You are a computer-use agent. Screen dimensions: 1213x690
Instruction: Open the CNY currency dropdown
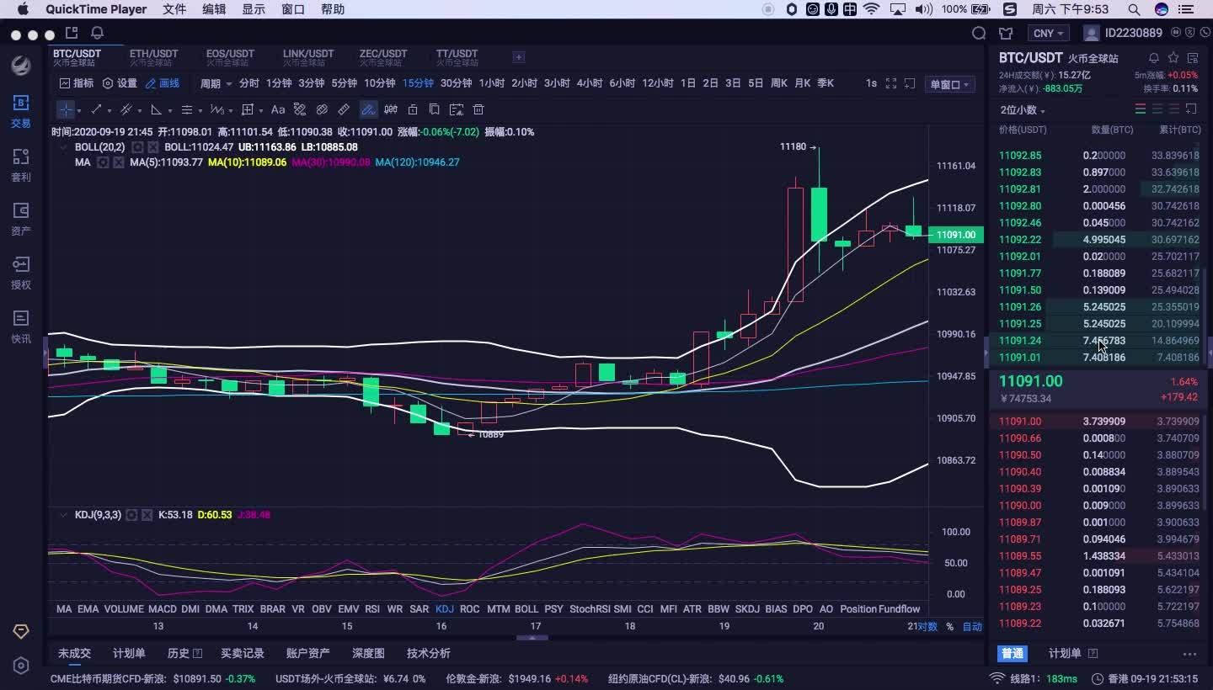[1048, 33]
